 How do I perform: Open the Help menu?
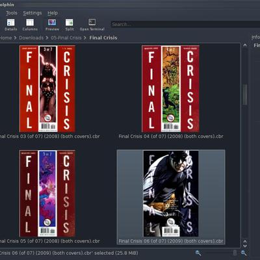[x=53, y=13]
